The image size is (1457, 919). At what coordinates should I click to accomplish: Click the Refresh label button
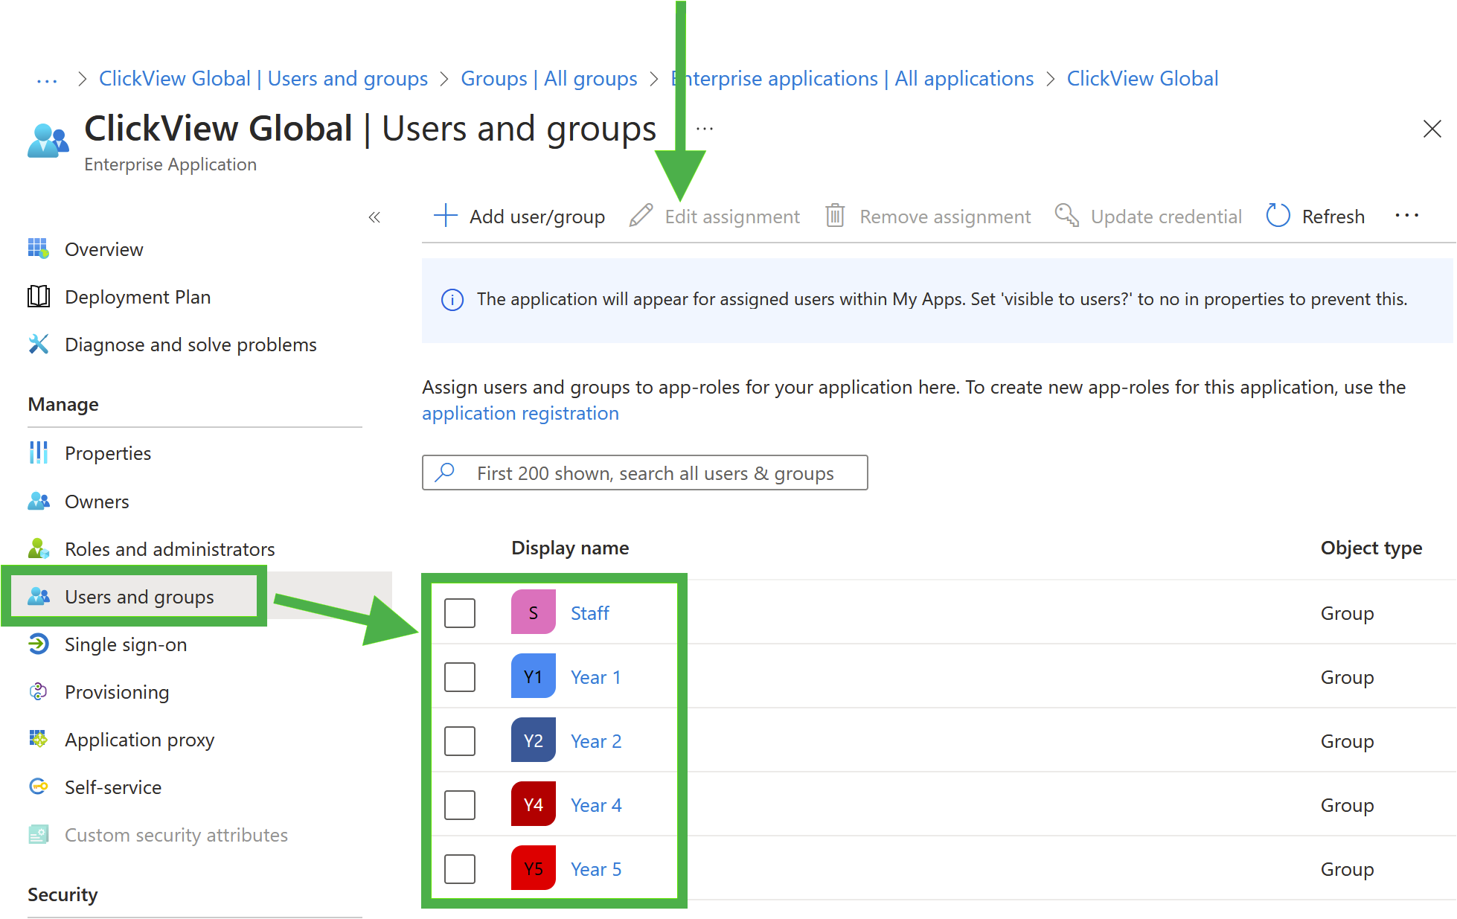(1333, 217)
